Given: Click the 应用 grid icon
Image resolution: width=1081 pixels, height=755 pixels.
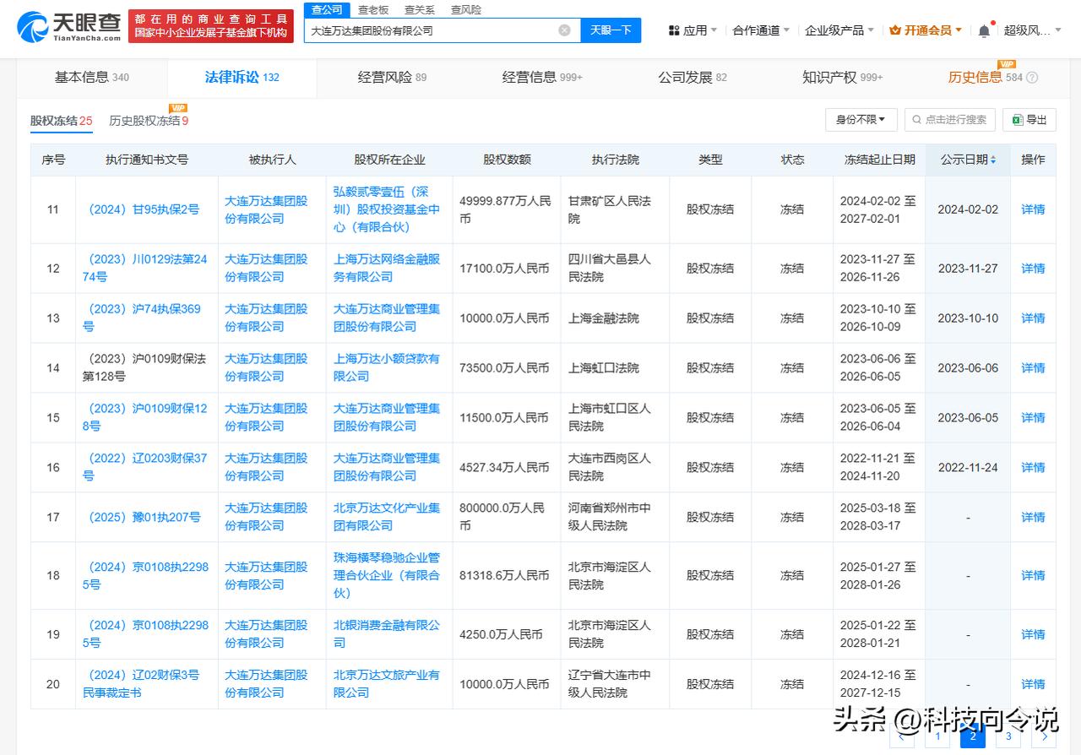Looking at the screenshot, I should tap(674, 30).
